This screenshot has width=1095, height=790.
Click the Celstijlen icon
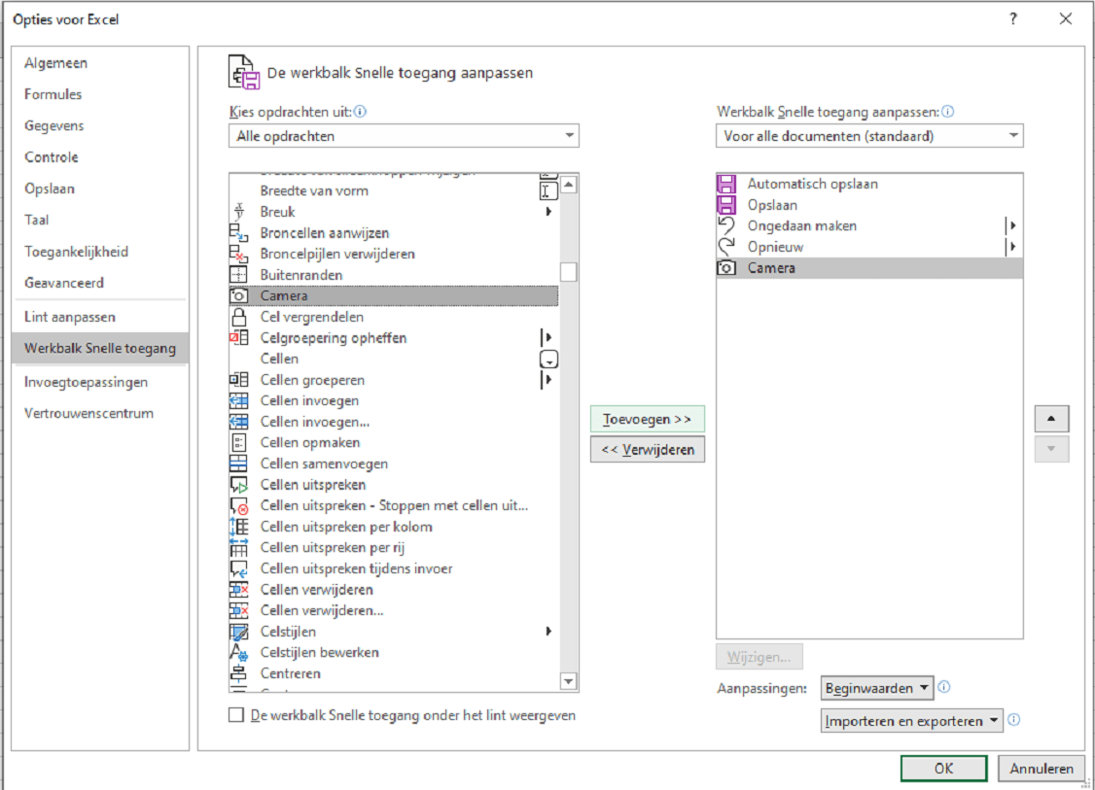coord(239,632)
